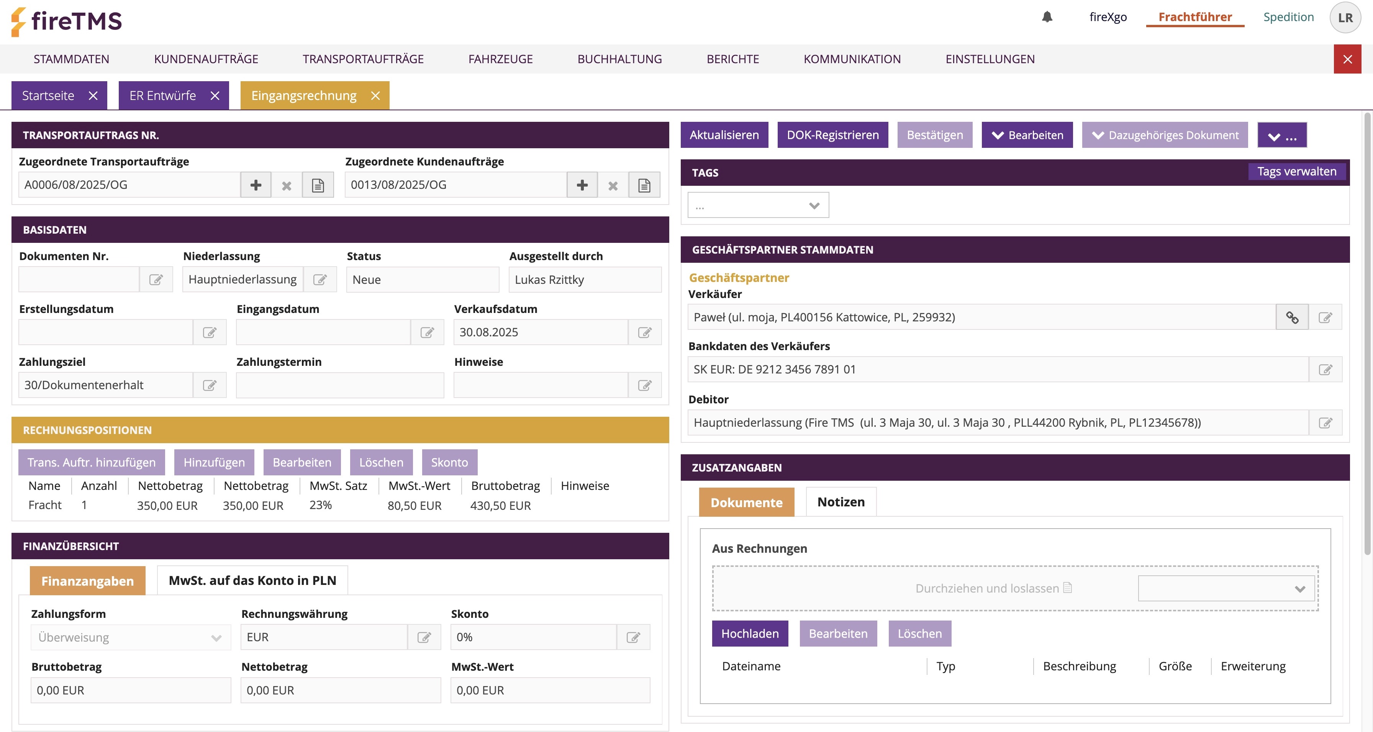Edit the Zahlungsziel field
Image resolution: width=1373 pixels, height=732 pixels.
(x=210, y=385)
